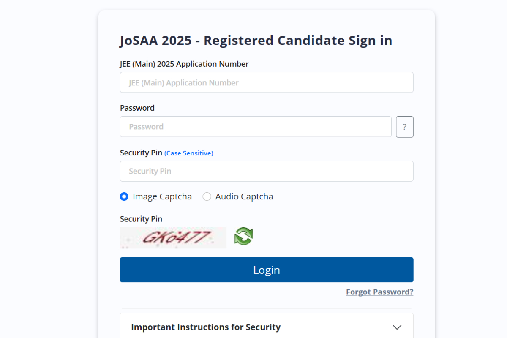Expand Important Instructions for Security chevron
This screenshot has height=338, width=507.
(397, 327)
